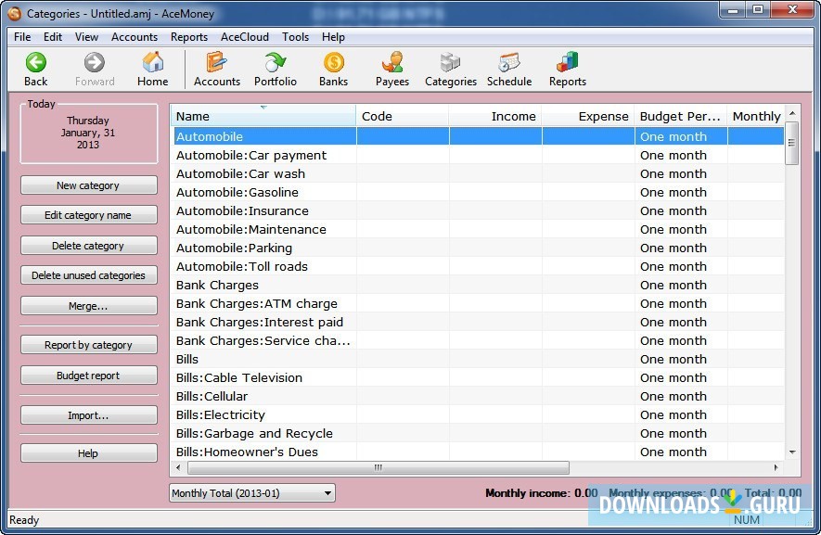Open the AceCloud menu
Viewport: 821px width, 535px height.
[x=245, y=37]
